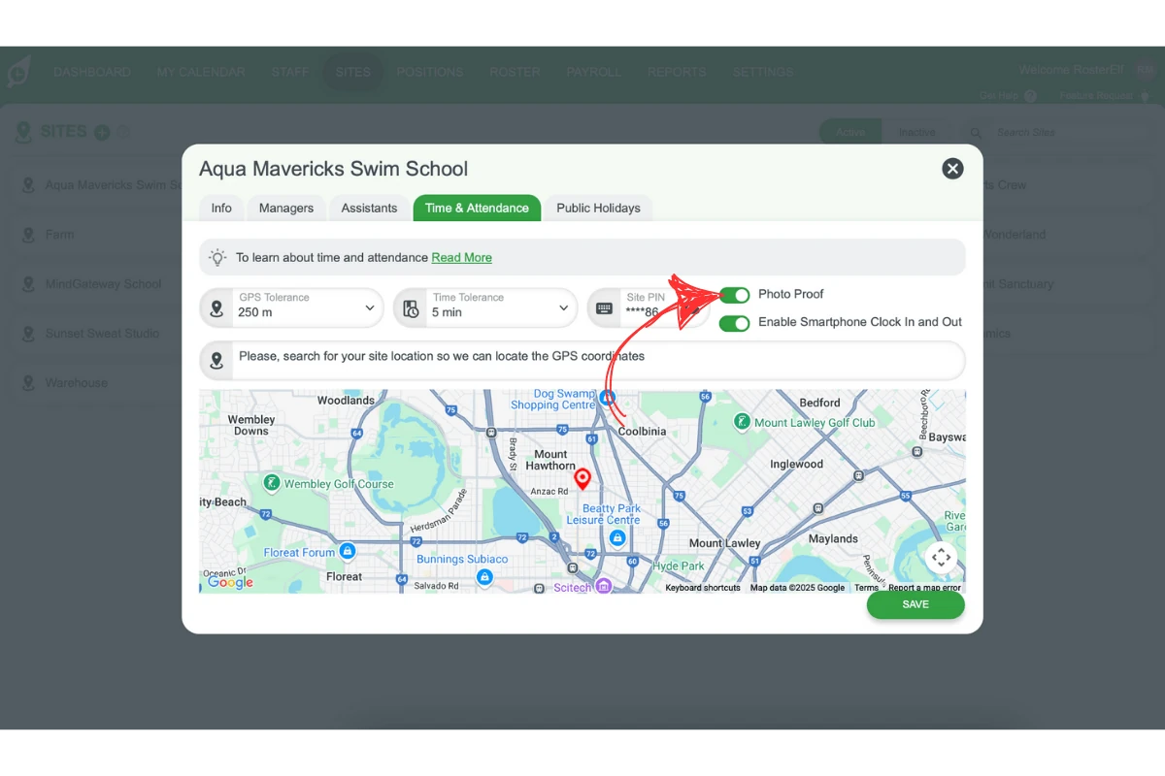Click Report a map error link
1165x776 pixels.
924,588
